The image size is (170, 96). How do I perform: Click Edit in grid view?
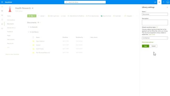click(x=53, y=16)
